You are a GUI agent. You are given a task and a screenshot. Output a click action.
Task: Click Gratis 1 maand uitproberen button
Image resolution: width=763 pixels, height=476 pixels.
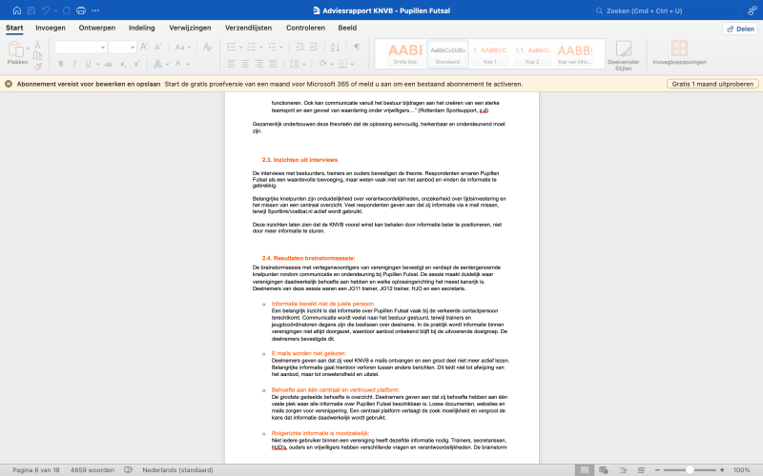point(711,84)
